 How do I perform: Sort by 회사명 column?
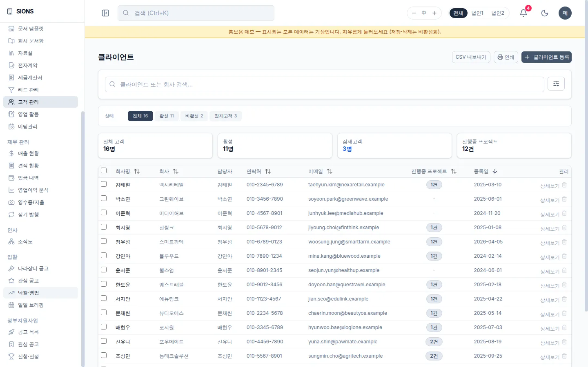[127, 171]
